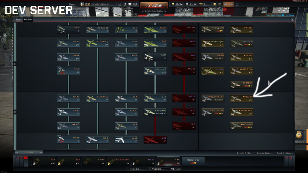Select the La-9 aircraft card
Image resolution: width=308 pixels, height=173 pixels.
pos(126,126)
